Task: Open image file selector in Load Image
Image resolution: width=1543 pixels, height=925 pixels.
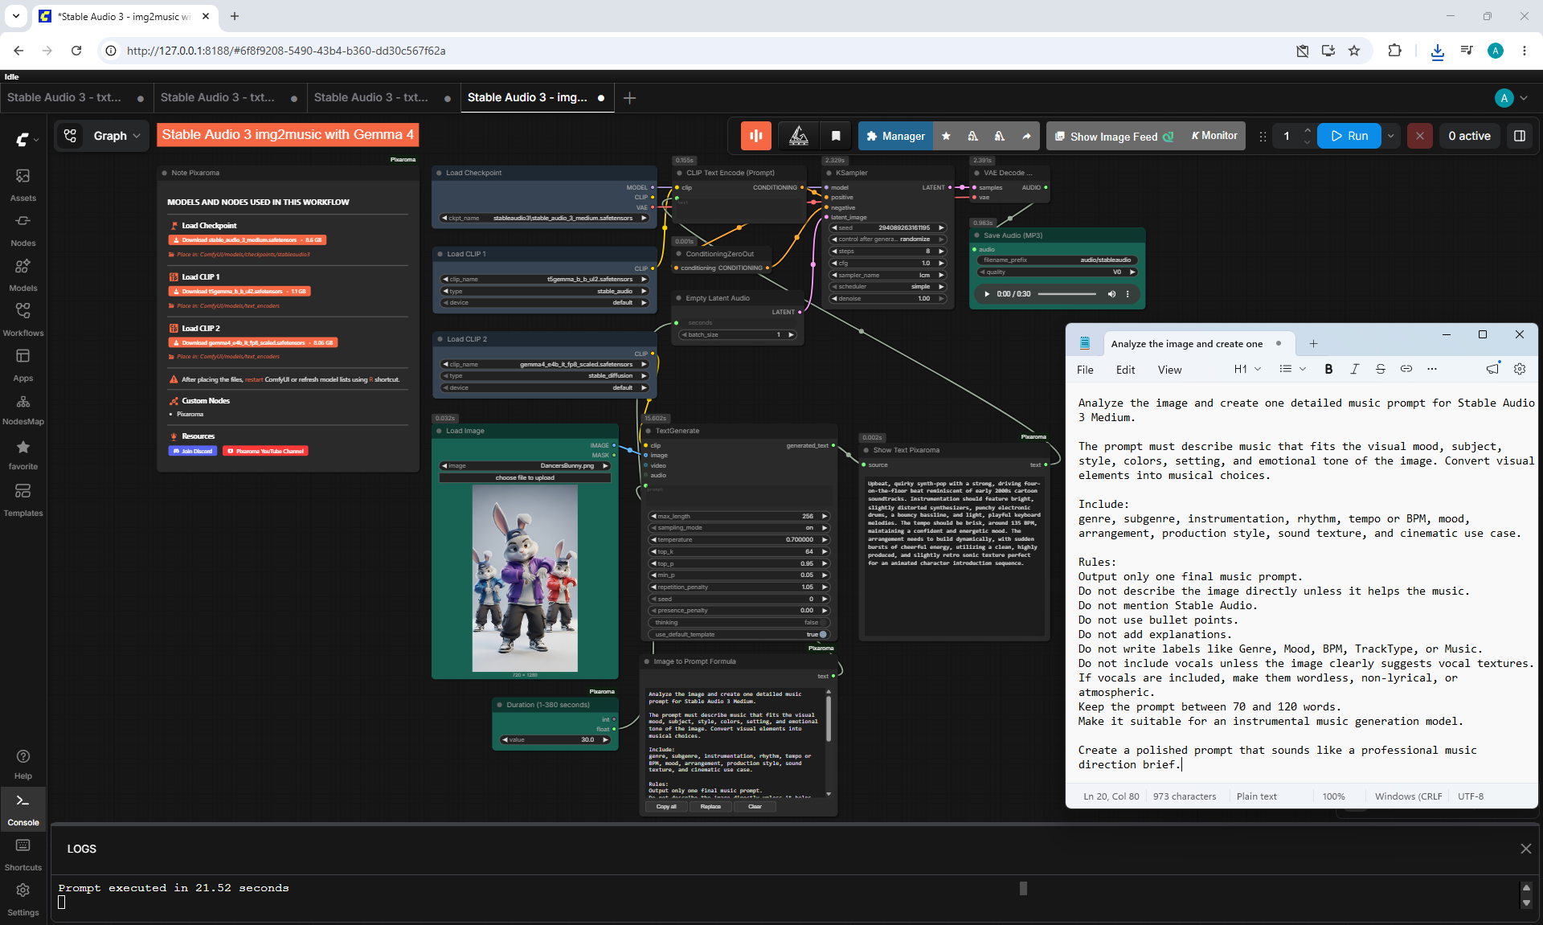Action: 525,465
